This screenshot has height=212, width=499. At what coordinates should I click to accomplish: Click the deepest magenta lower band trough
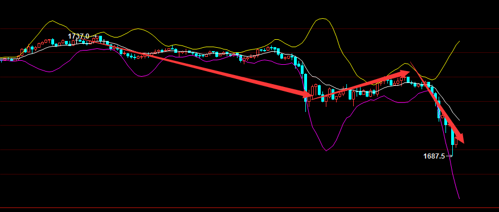pyautogui.click(x=326, y=151)
